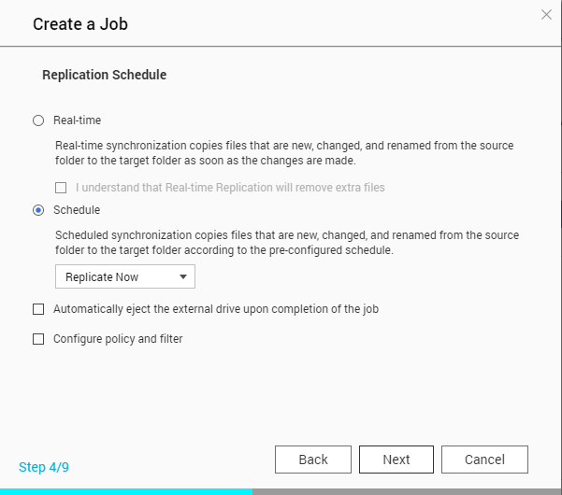Viewport: 562px width, 495px height.
Task: Close the Create a Job dialog
Action: click(x=547, y=14)
